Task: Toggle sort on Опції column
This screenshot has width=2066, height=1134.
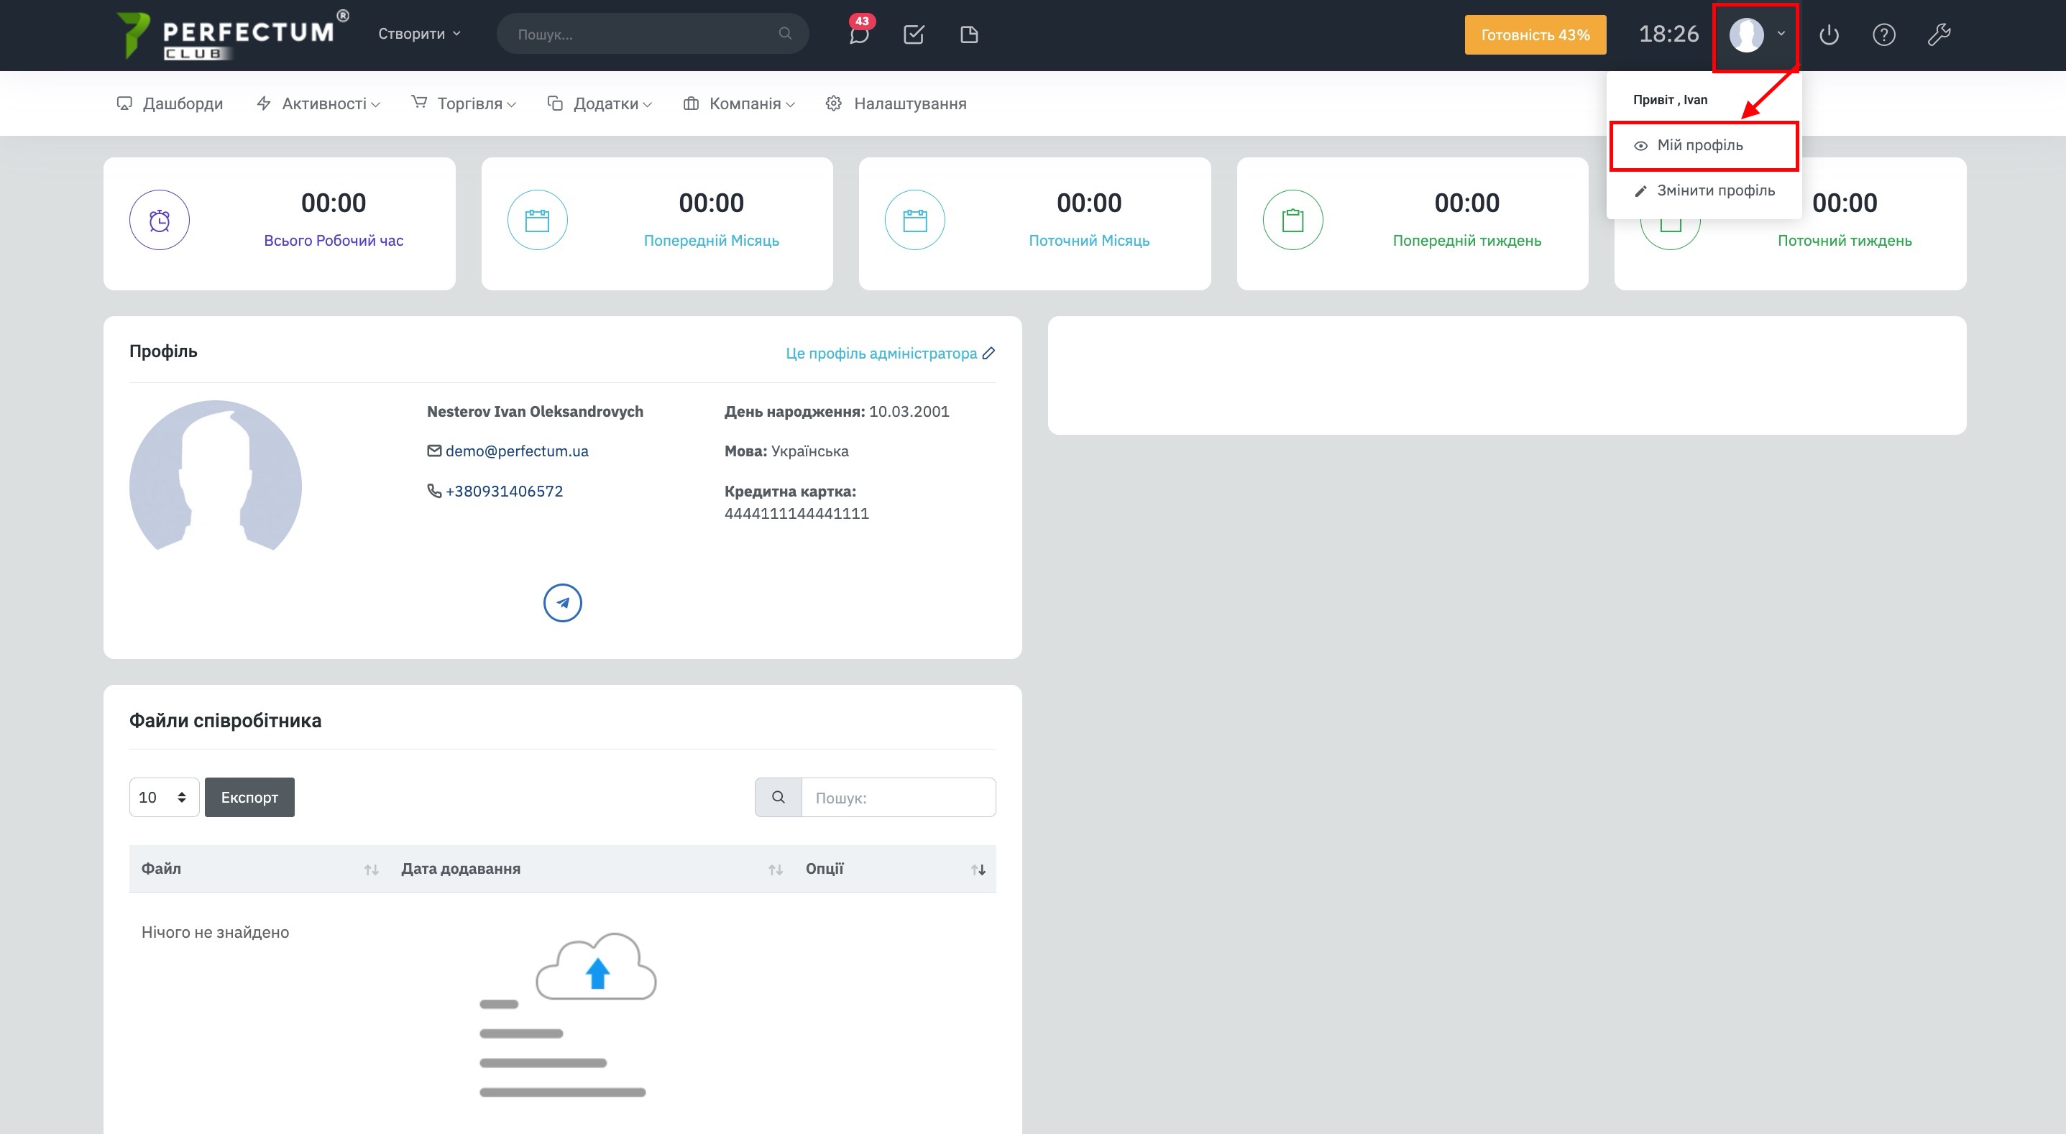Action: point(978,870)
